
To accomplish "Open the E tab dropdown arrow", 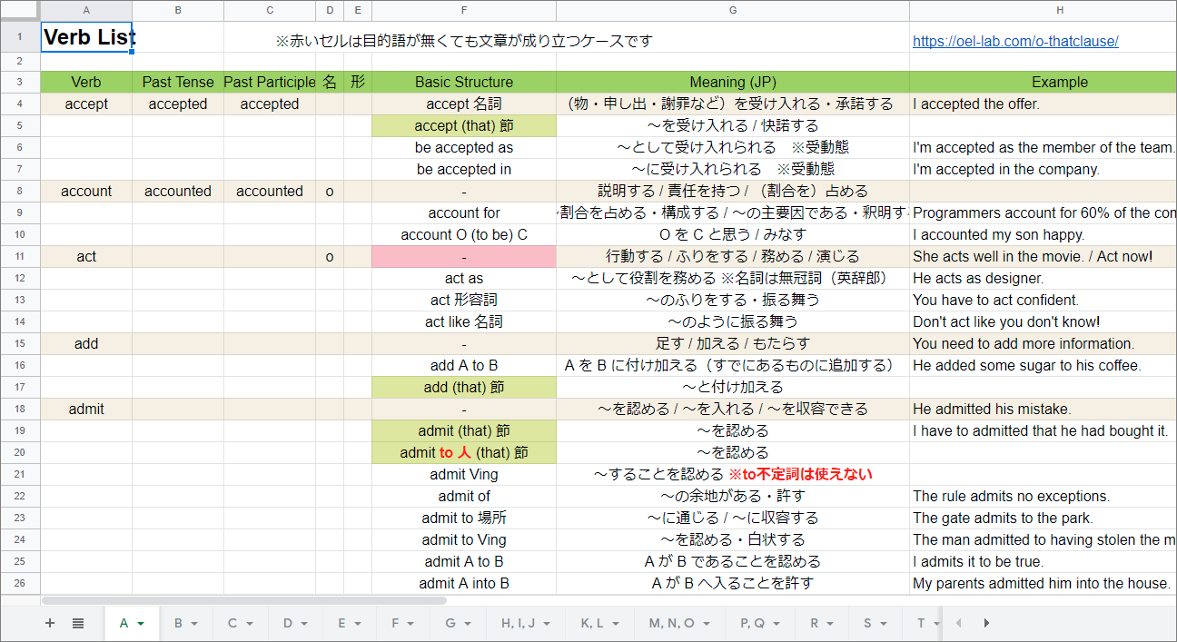I will tap(358, 624).
